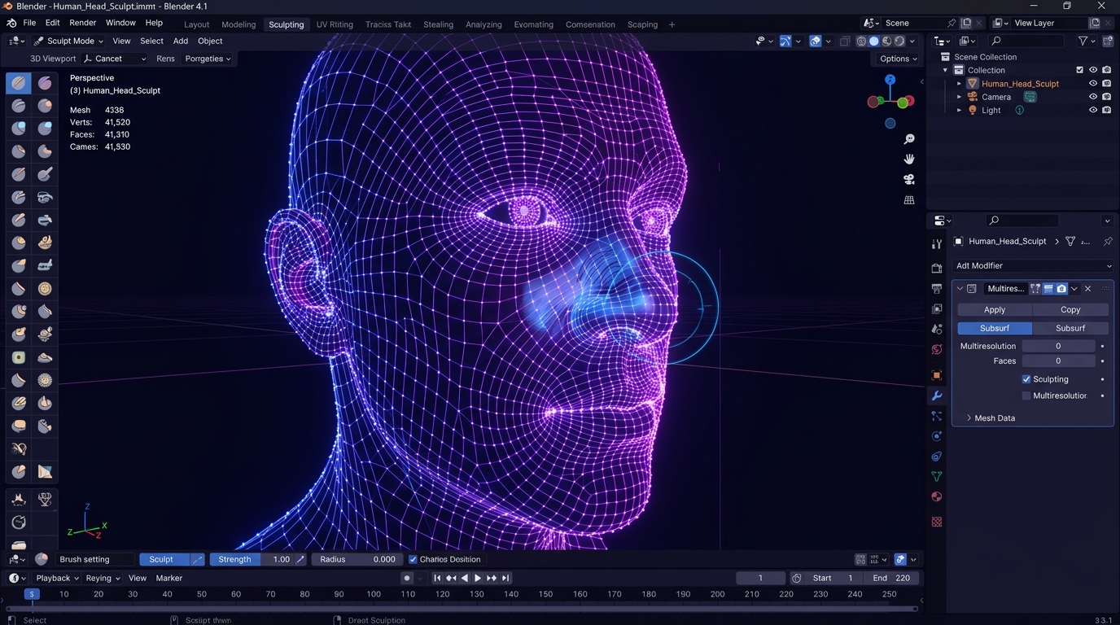Click the hand pan viewport gizmo
The image size is (1120, 625).
pos(909,159)
